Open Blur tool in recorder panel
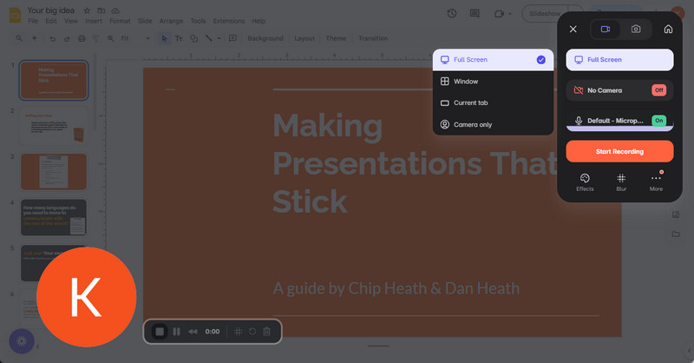Screen dimensions: 694x363 (x=621, y=182)
